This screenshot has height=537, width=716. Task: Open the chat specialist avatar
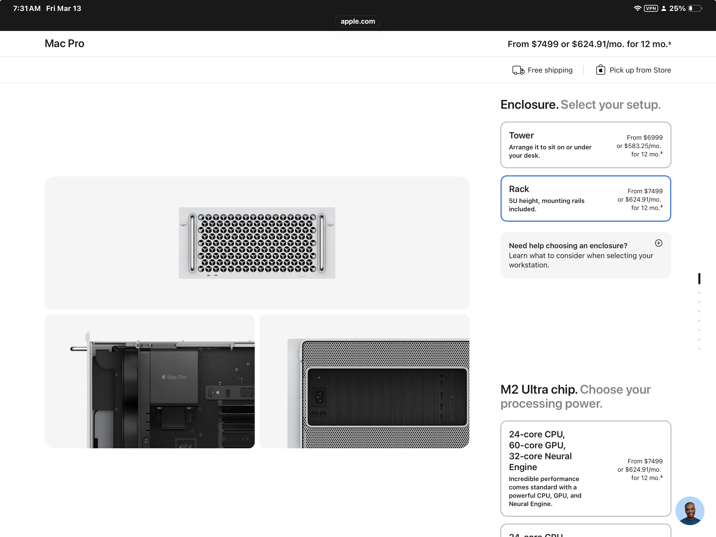(689, 510)
